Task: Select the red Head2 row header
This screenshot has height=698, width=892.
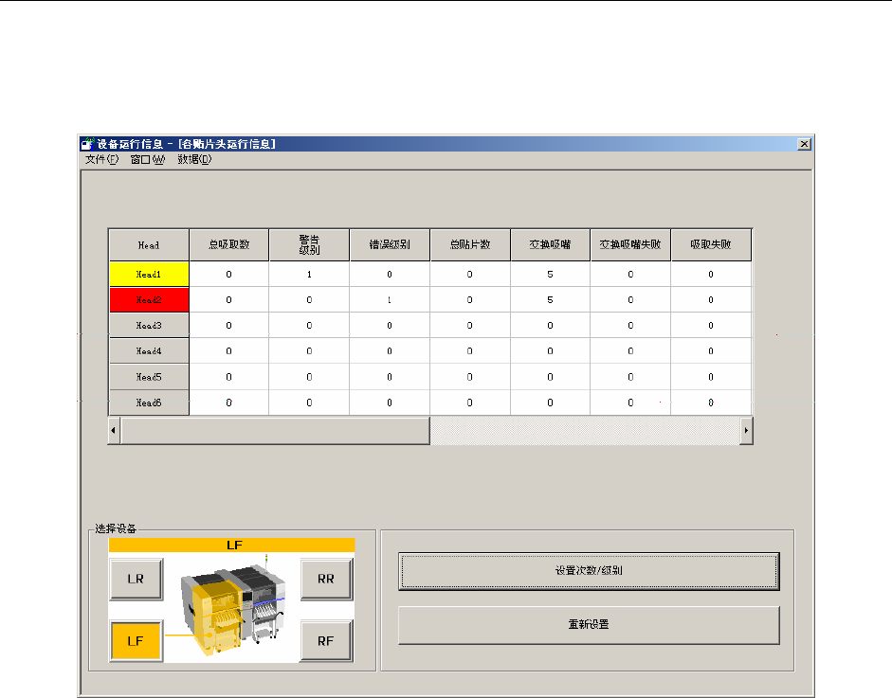Action: tap(149, 300)
